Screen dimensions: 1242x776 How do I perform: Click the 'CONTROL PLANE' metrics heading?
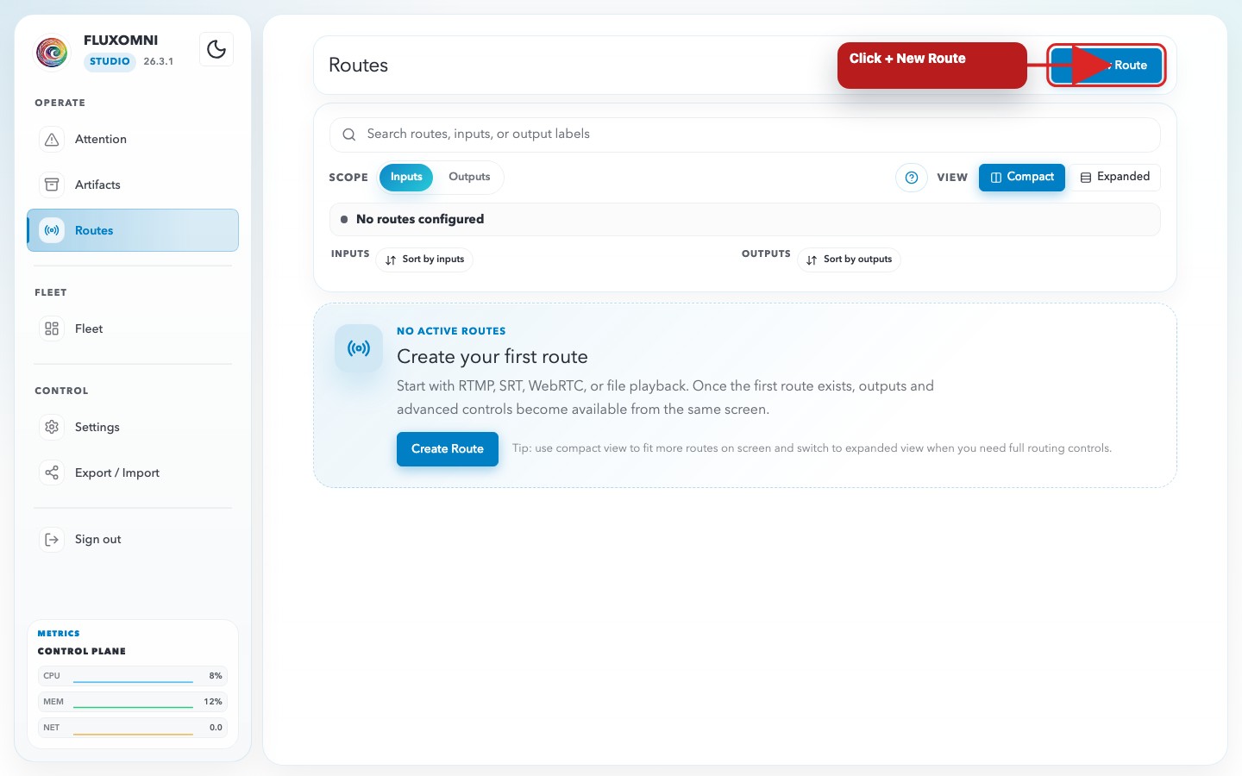82,651
